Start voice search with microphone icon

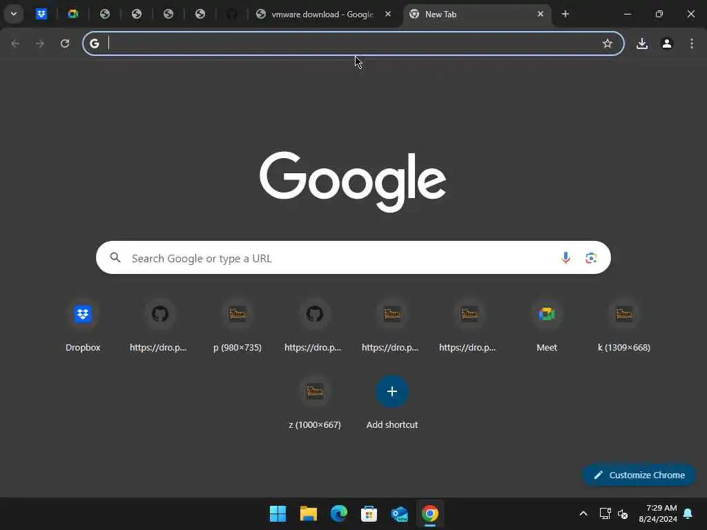click(x=565, y=258)
